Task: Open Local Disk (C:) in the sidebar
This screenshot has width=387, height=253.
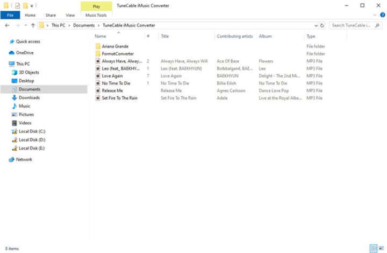Action: (x=32, y=131)
